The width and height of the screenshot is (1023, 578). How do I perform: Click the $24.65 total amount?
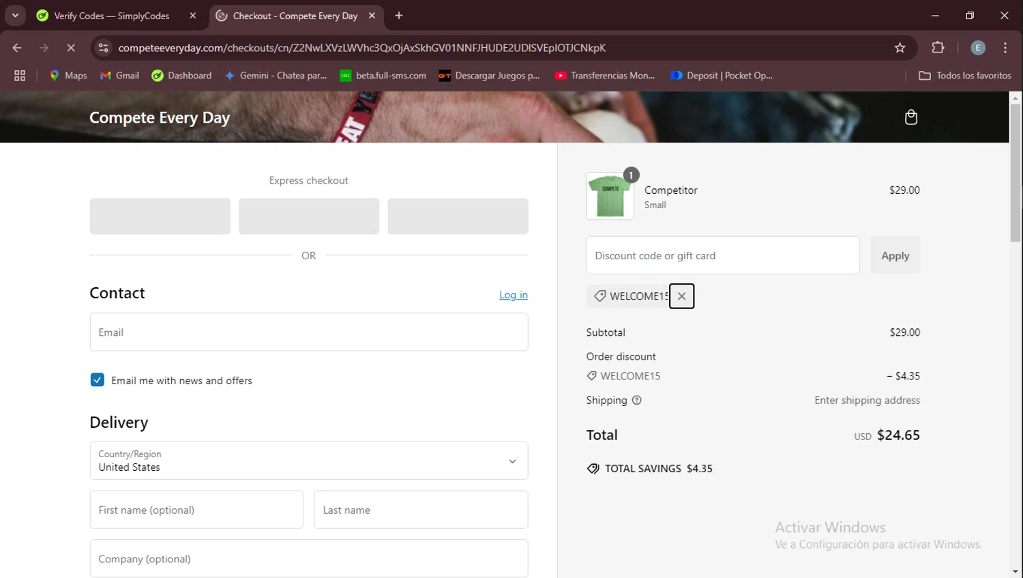[x=898, y=435]
